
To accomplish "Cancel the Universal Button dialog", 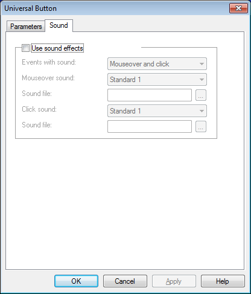I will [x=125, y=281].
